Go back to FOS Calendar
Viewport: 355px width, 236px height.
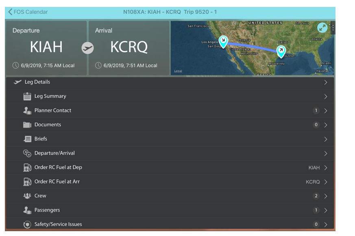(28, 12)
